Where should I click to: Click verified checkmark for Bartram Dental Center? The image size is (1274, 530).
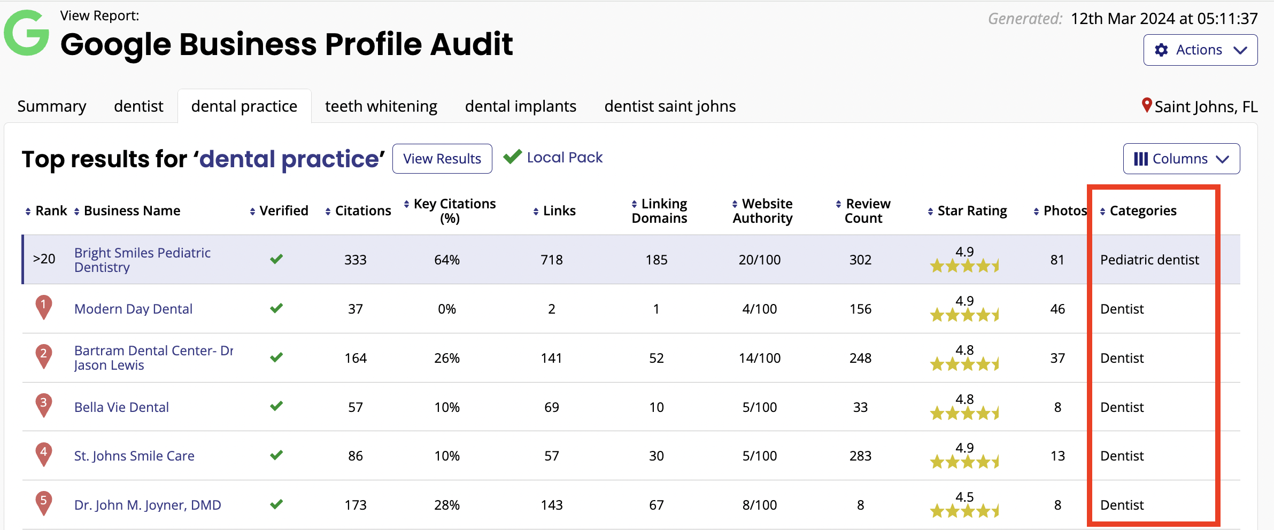coord(276,357)
